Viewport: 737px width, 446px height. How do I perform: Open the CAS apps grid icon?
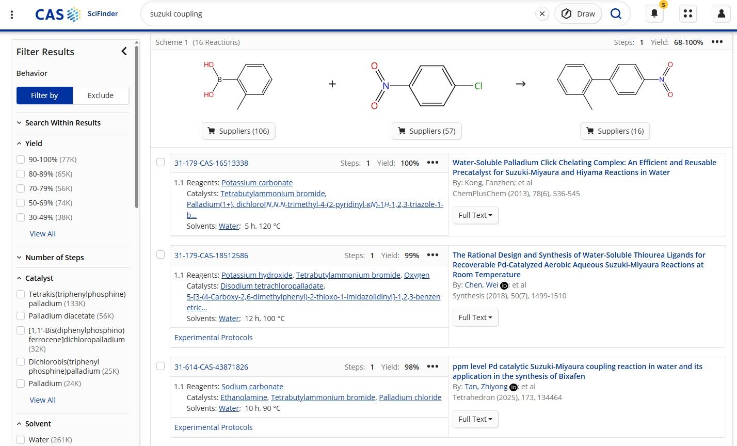[x=687, y=14]
